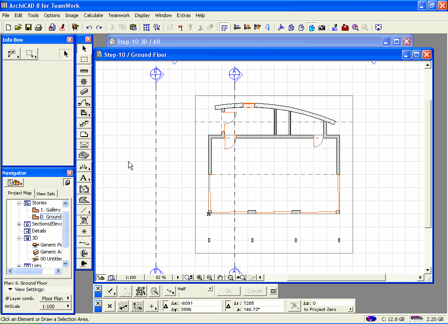Toggle the X coordinate delta button
Screen dimensions: 448x324
tap(166, 306)
